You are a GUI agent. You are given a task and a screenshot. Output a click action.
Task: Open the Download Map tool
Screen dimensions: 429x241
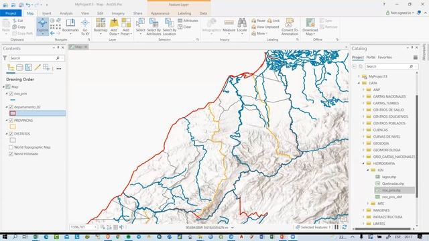(310, 27)
